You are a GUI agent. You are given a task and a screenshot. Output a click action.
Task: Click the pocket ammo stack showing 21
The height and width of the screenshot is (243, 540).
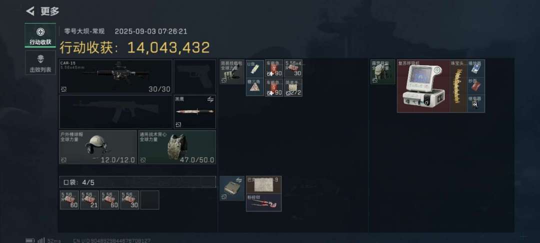[89, 200]
